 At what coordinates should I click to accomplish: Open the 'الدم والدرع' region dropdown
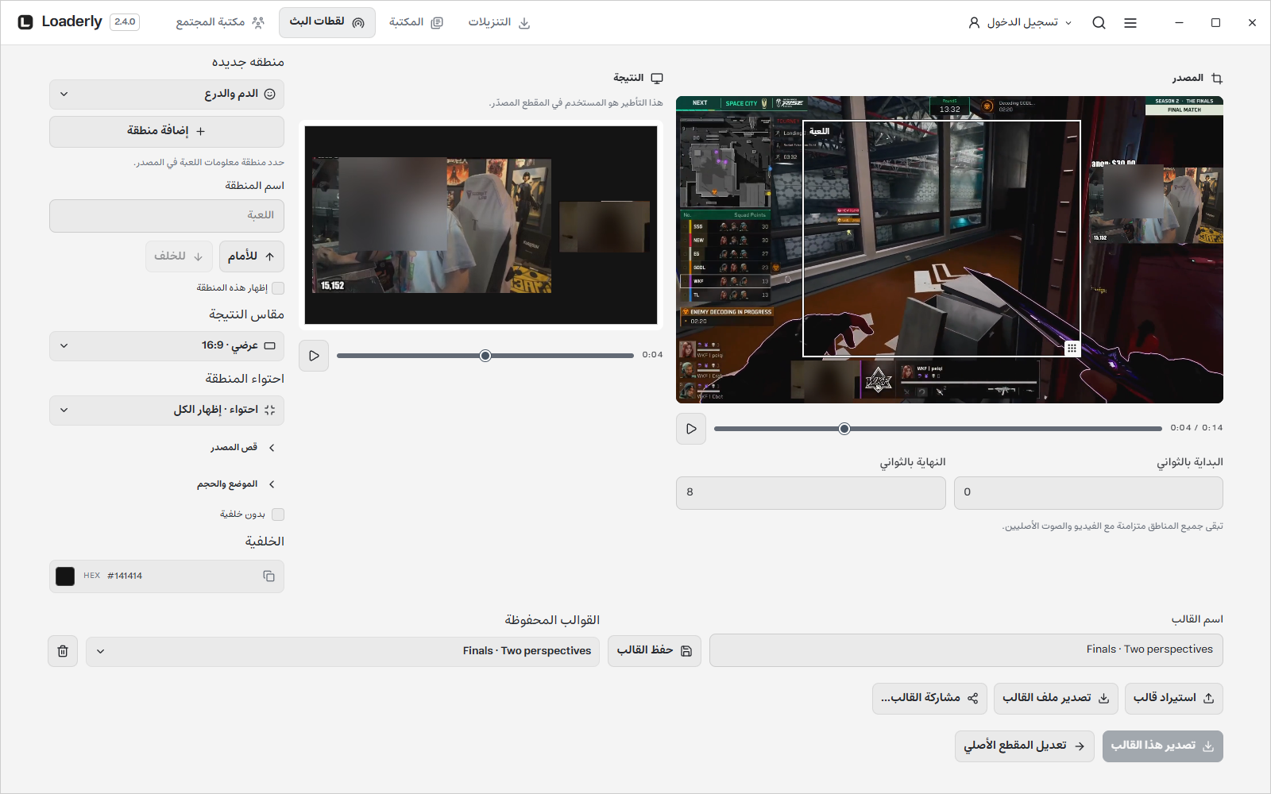pyautogui.click(x=167, y=94)
